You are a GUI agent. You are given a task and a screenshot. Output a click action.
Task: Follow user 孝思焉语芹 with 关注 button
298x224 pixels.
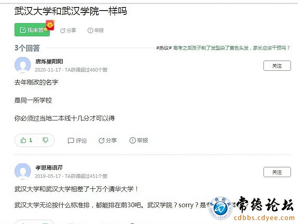[277, 172]
